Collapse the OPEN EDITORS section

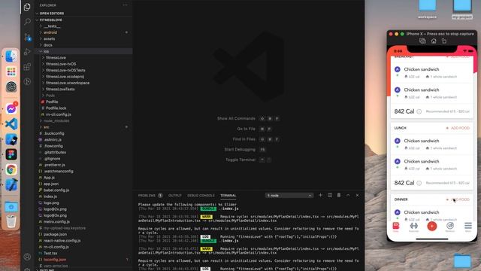point(52,14)
